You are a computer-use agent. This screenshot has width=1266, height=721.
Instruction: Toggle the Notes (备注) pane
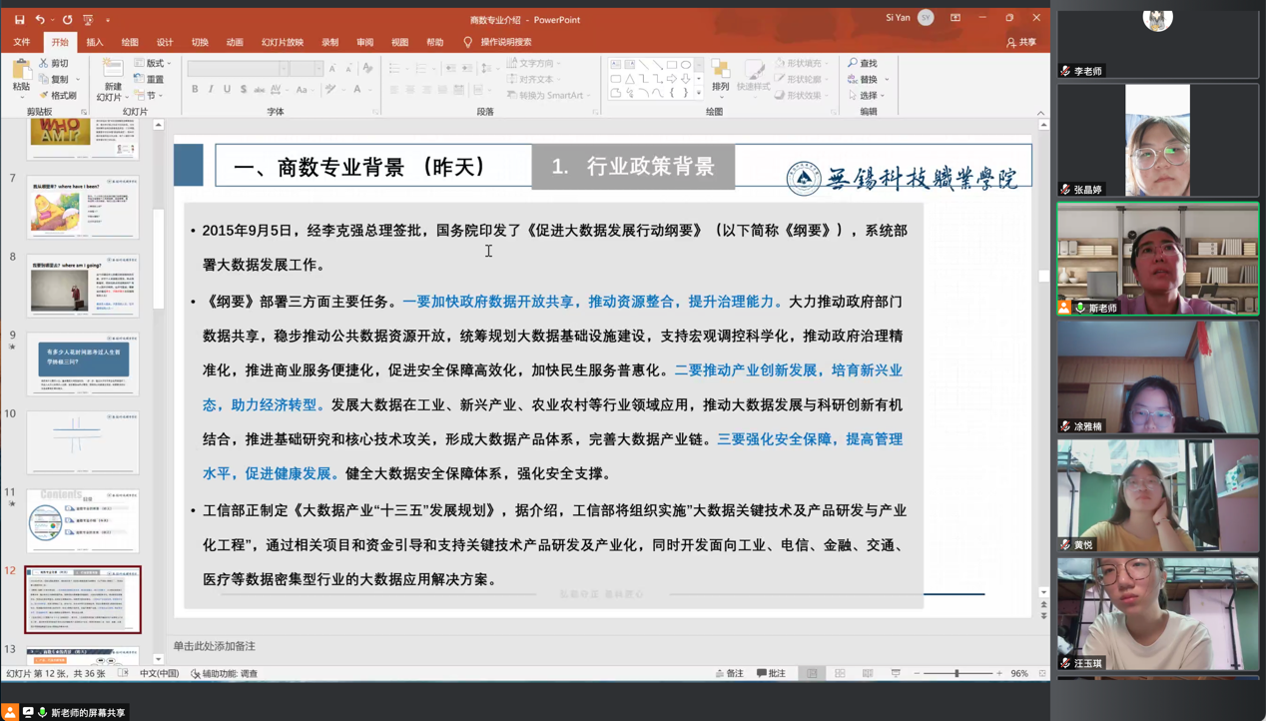(x=730, y=674)
